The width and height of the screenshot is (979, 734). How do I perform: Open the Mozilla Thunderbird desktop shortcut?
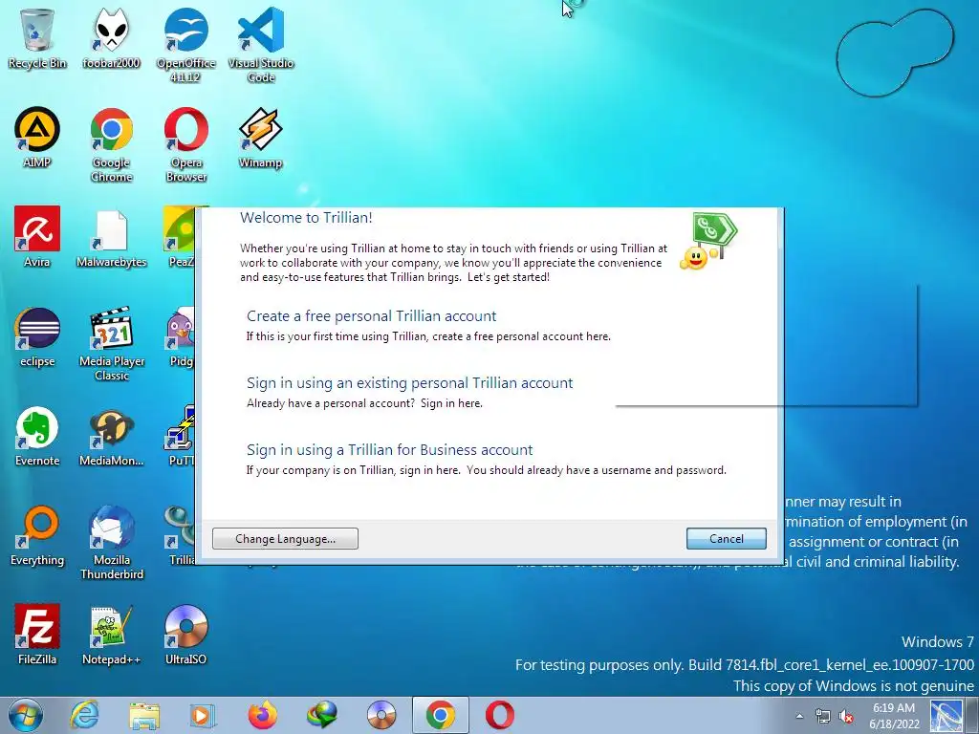point(111,542)
